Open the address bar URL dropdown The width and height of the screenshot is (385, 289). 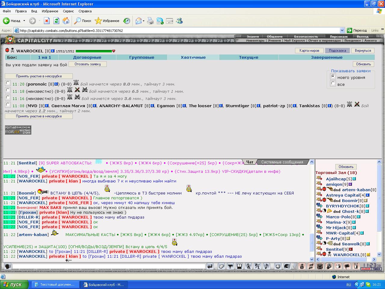(342, 30)
